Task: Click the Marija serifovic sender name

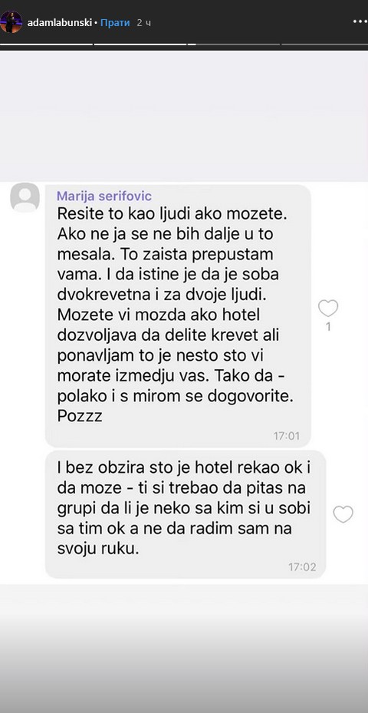Action: click(x=104, y=196)
